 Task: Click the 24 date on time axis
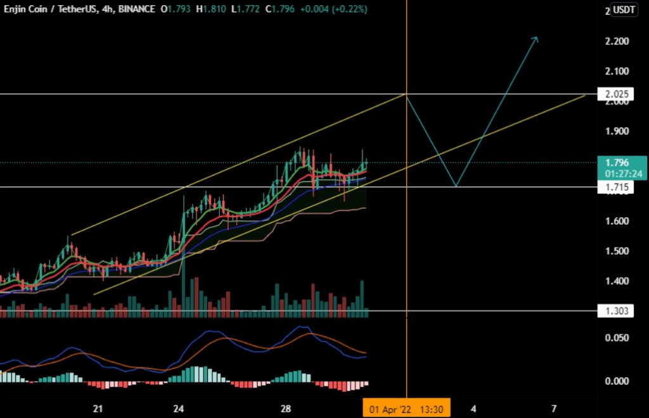[x=178, y=408]
